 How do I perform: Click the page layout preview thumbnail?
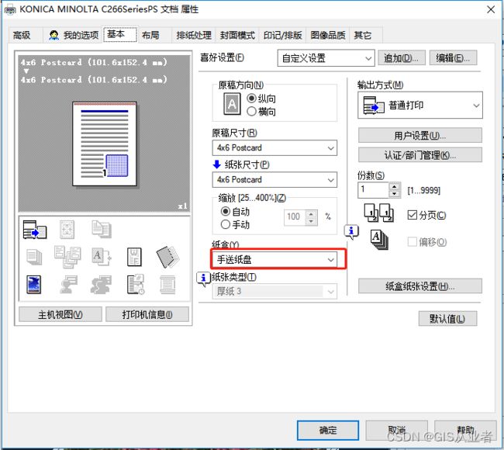[x=105, y=144]
